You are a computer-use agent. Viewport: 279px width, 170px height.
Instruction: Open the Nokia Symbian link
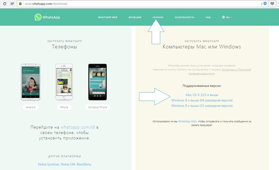point(49,164)
